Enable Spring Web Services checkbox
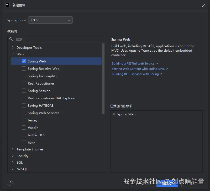This screenshot has width=210, height=191. coord(24,113)
